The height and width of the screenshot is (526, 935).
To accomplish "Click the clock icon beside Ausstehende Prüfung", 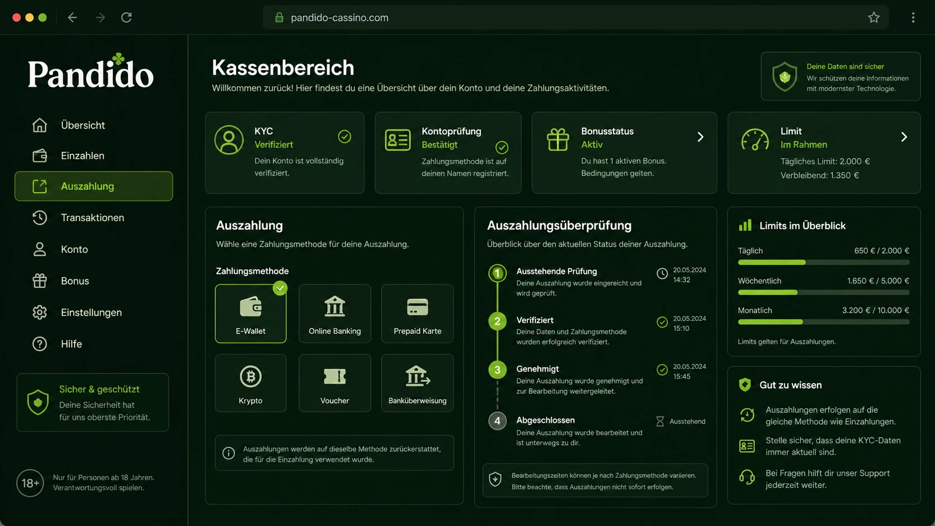I will click(662, 274).
